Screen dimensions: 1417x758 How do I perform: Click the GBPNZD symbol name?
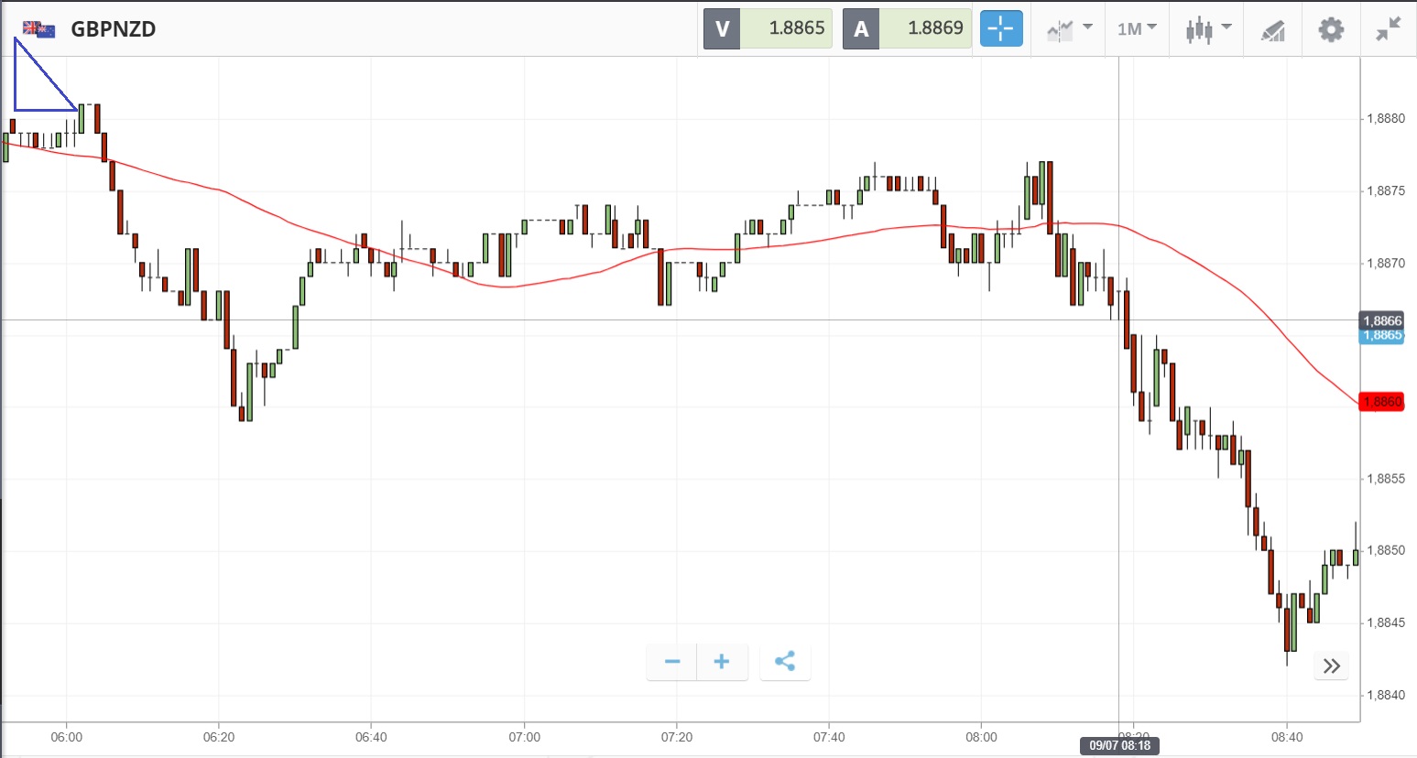coord(114,29)
